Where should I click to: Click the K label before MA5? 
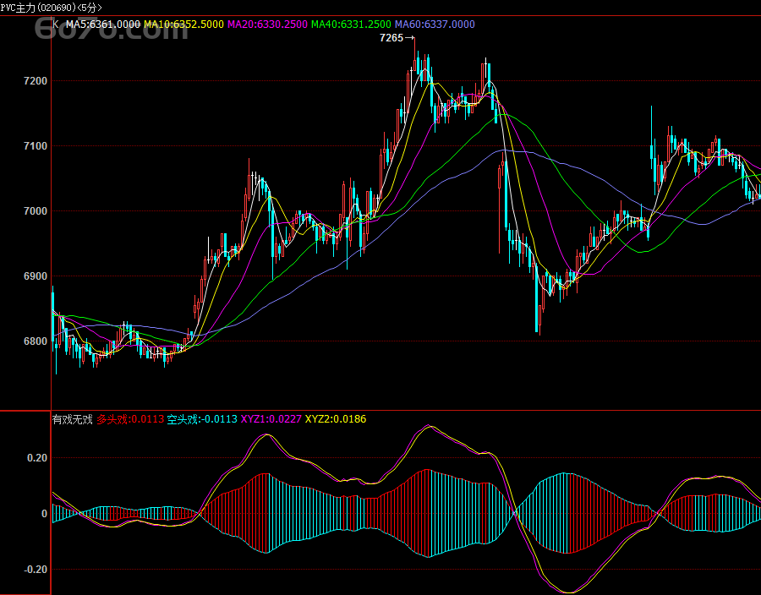click(x=56, y=25)
